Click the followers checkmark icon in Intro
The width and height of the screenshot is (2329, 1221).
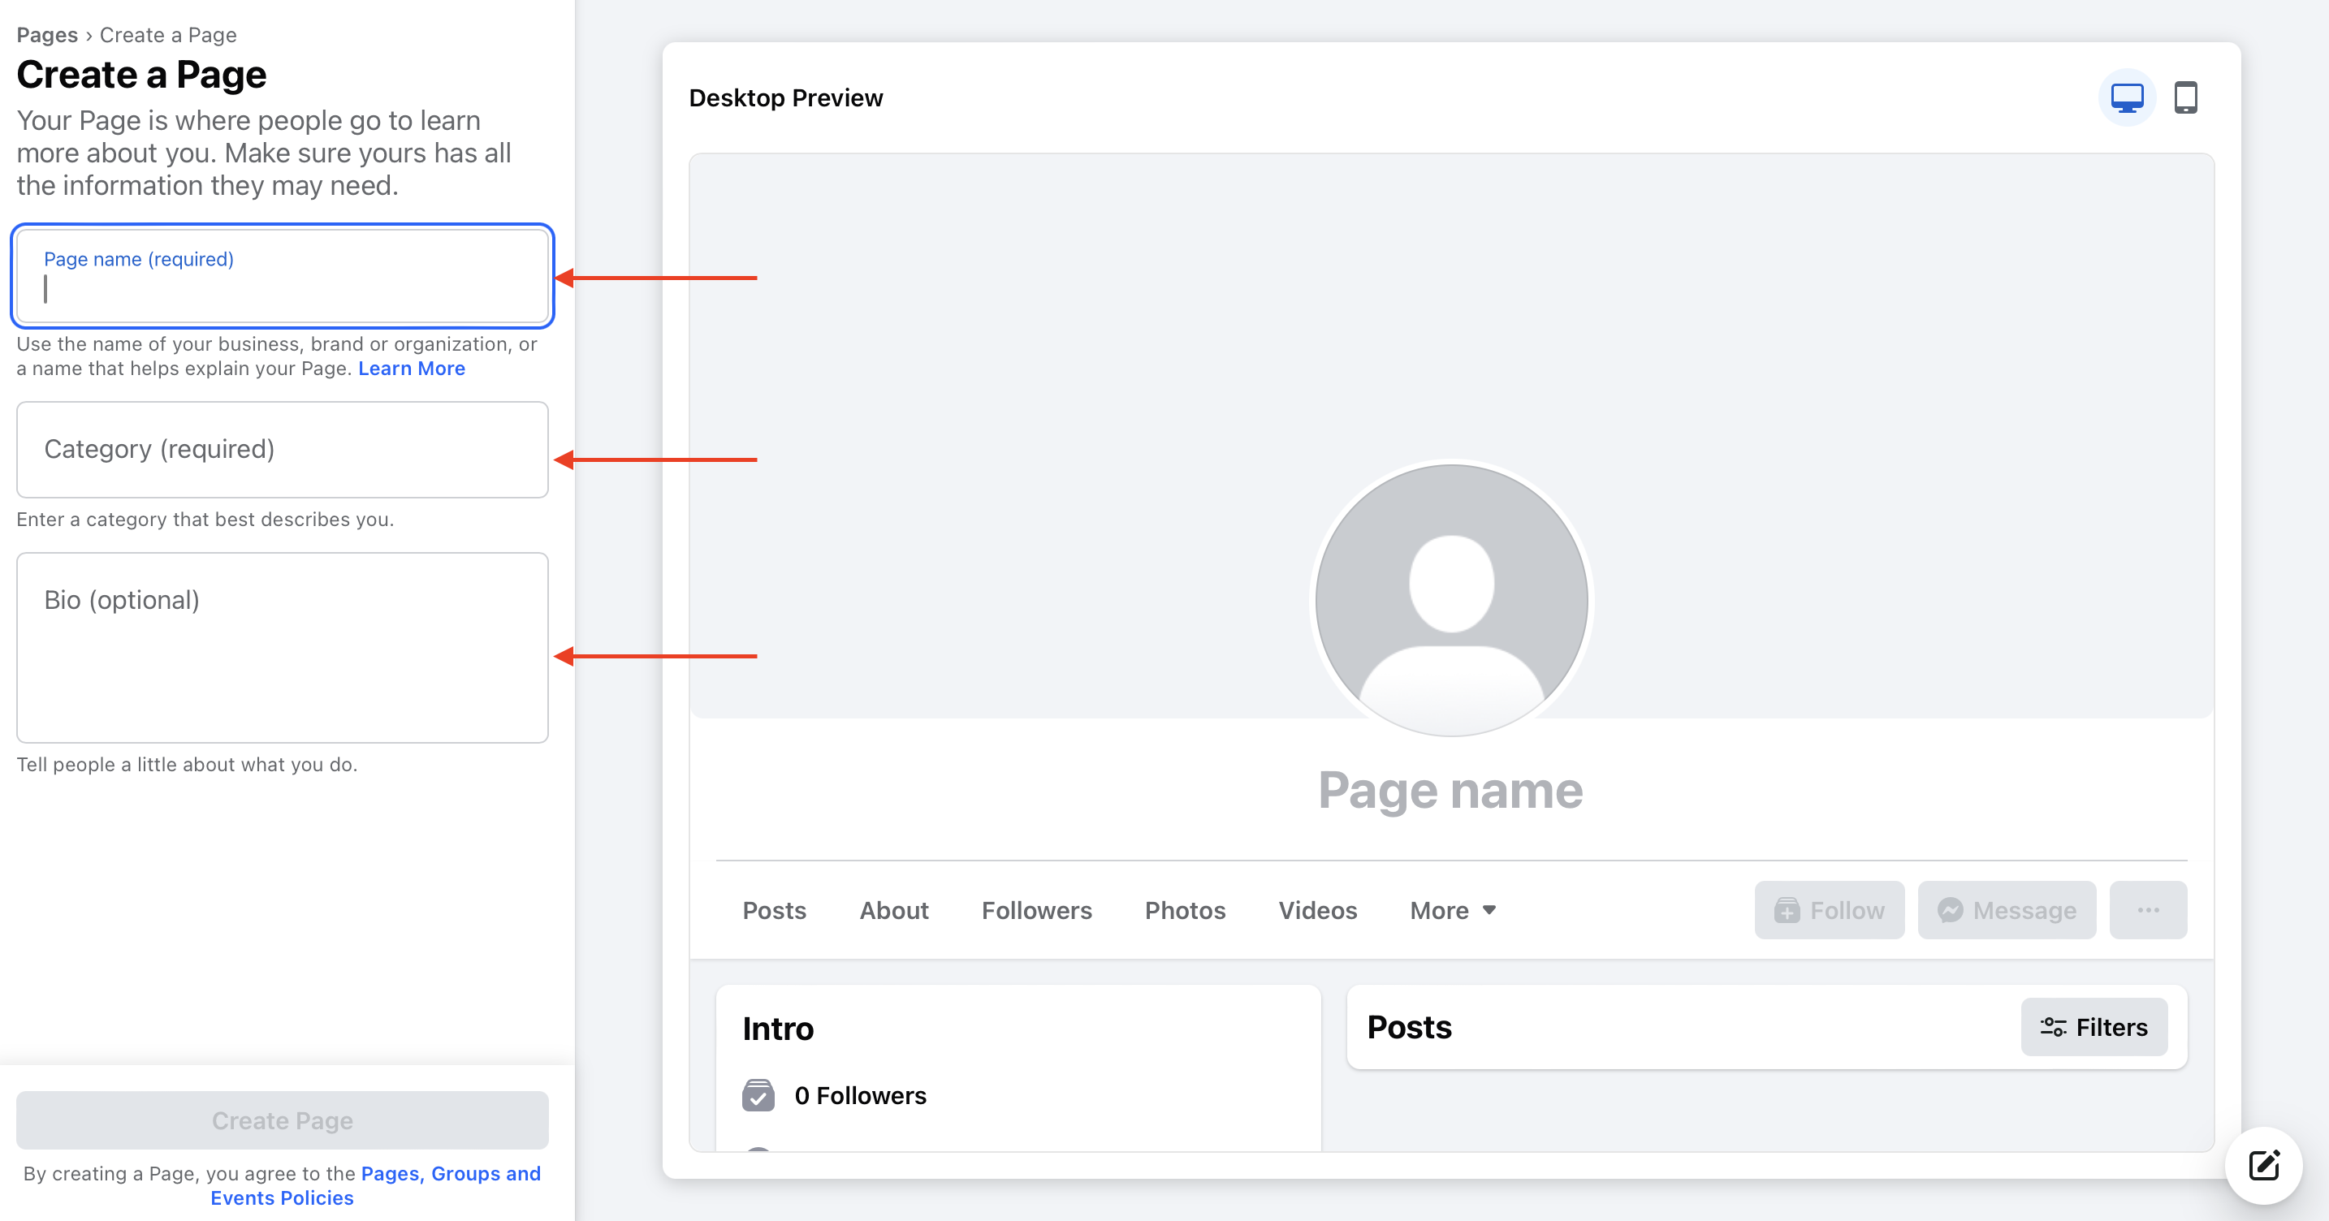[x=758, y=1094]
